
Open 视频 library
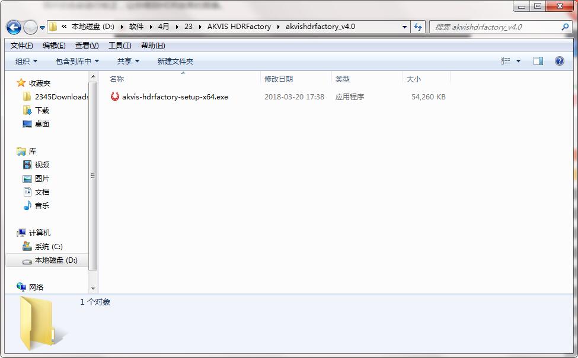click(x=41, y=165)
